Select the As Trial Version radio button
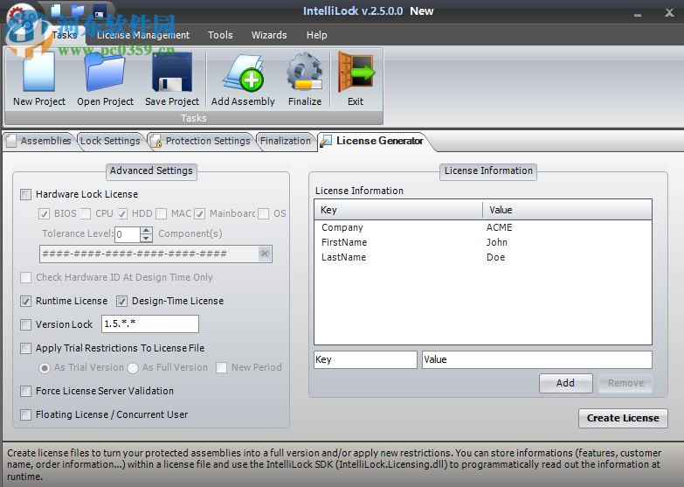This screenshot has height=487, width=684. click(x=45, y=368)
